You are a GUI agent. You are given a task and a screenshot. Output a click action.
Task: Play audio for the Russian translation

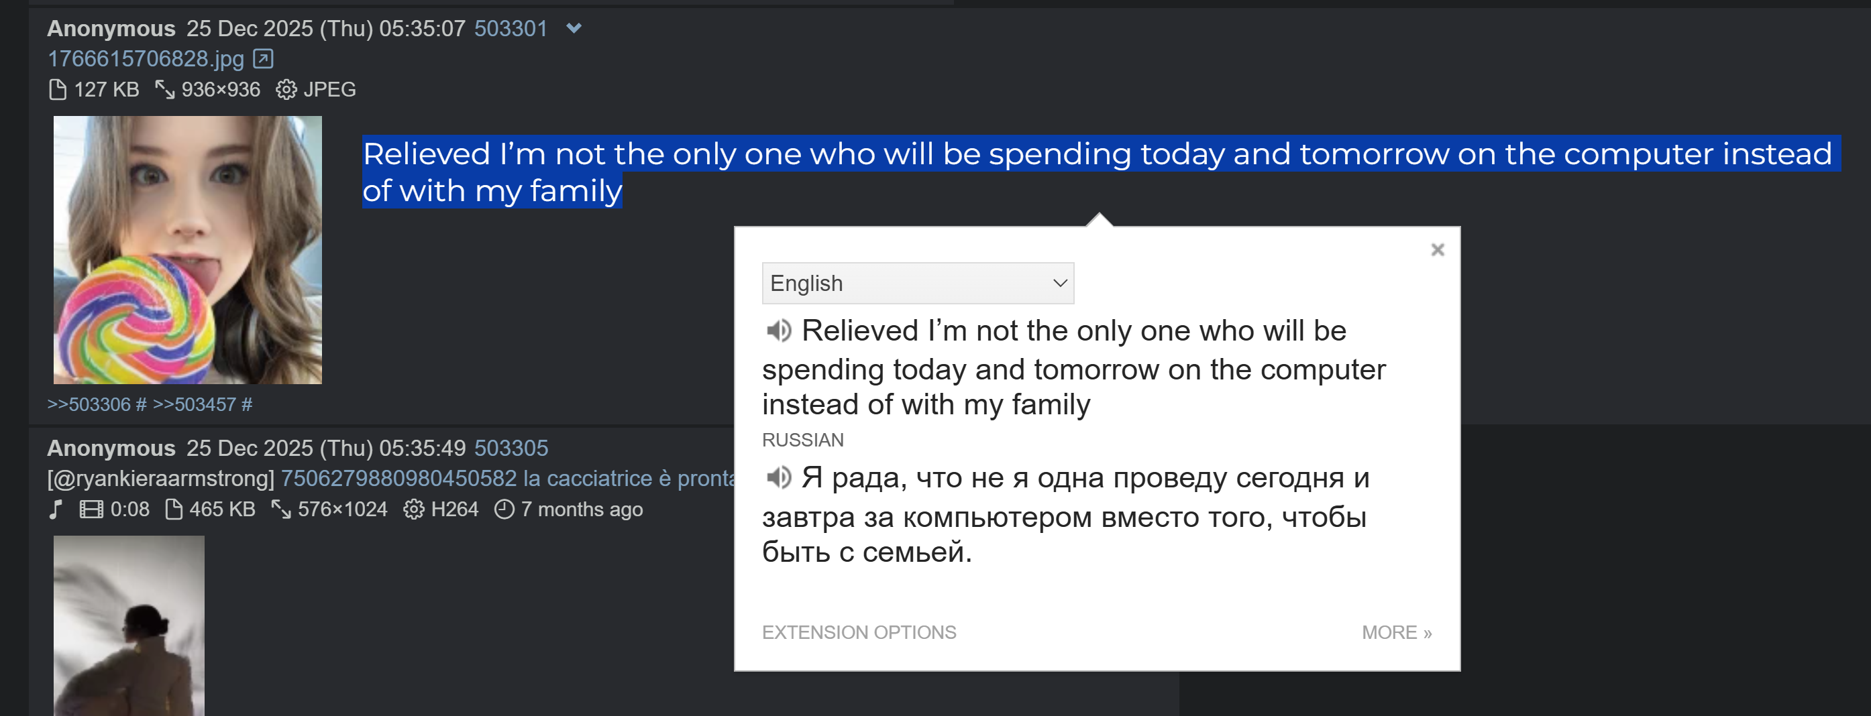(x=779, y=478)
